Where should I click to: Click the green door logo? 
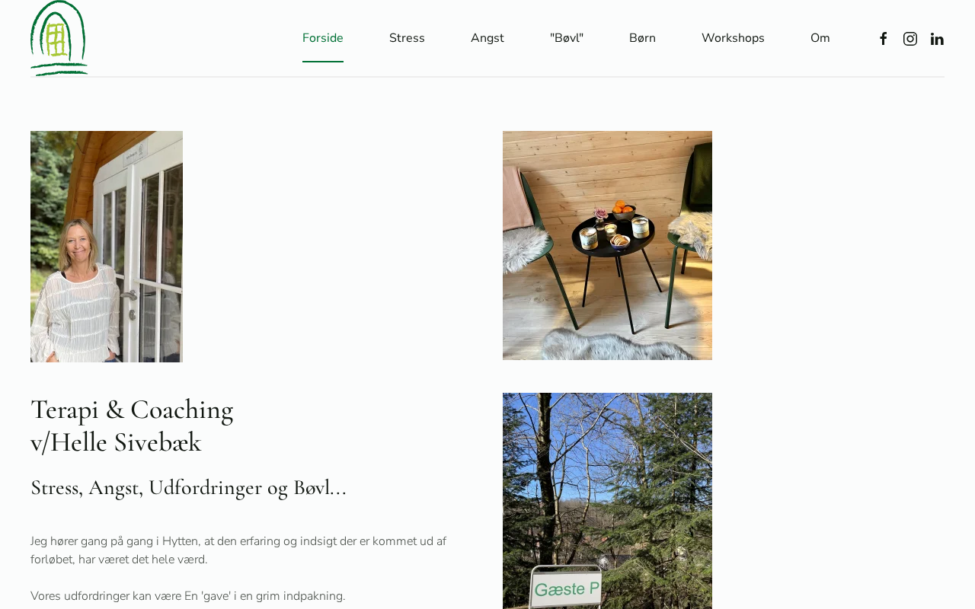pyautogui.click(x=59, y=38)
